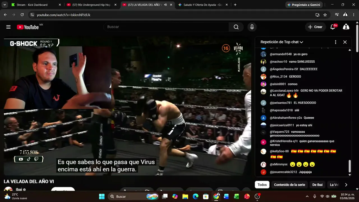Open Copilot from the taskbar
This screenshot has width=359, height=202.
(175, 196)
